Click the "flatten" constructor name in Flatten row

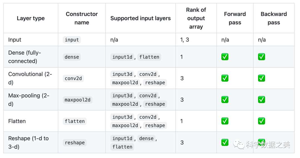coord(75,121)
